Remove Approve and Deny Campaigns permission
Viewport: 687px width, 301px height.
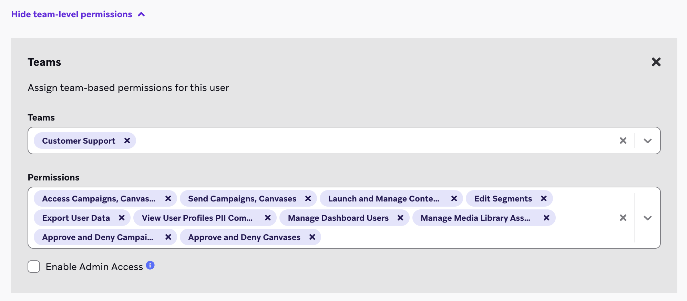point(168,237)
